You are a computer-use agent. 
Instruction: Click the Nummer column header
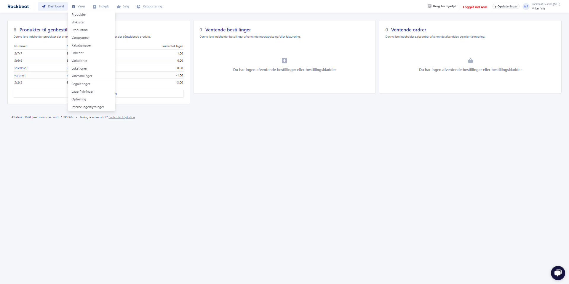pos(20,46)
